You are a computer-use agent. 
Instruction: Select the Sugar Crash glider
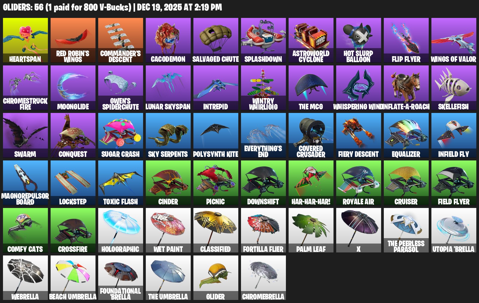121,135
